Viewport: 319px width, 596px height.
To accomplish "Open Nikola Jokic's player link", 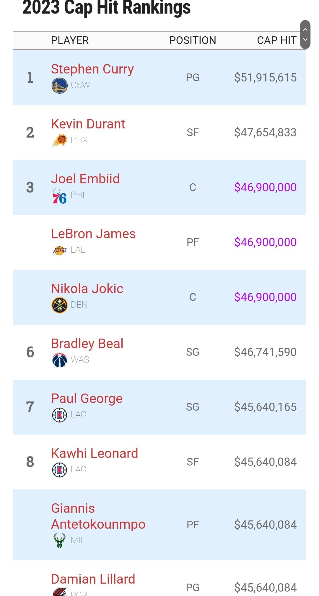I will point(87,289).
